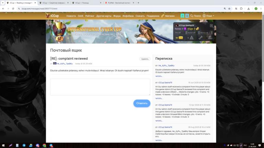Open the Магазин shop link
Screen dimensions: 264x148
(x=168, y=16)
